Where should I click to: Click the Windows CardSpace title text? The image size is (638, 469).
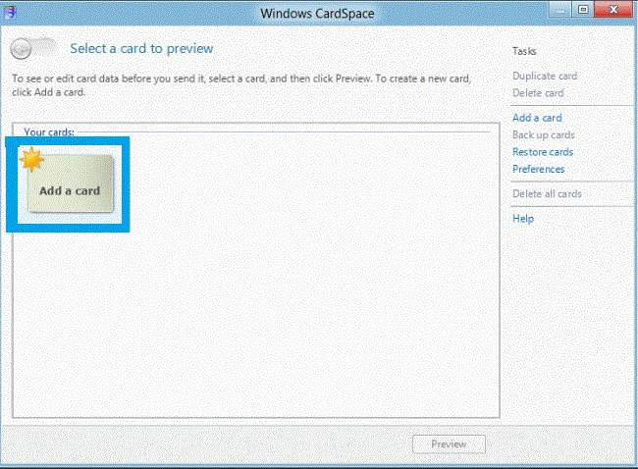pyautogui.click(x=317, y=14)
